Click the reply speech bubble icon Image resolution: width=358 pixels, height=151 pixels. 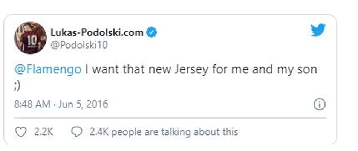click(x=77, y=132)
